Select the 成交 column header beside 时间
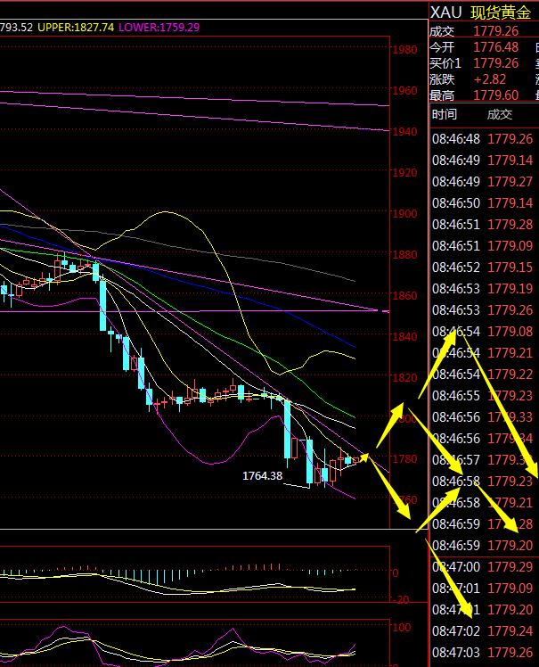Viewport: 539px width, 667px height. coord(500,114)
